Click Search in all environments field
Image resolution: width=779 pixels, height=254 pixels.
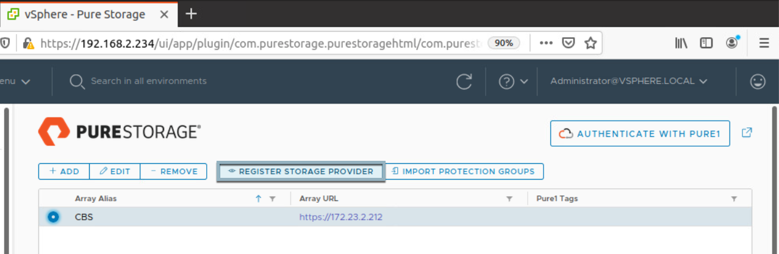coord(148,81)
